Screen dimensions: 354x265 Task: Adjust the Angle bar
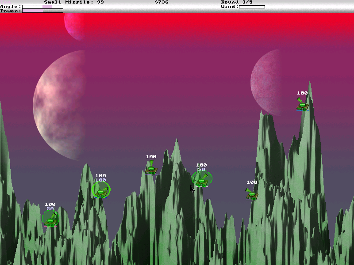(42, 7)
